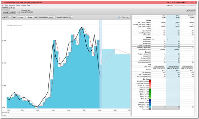Image resolution: width=199 pixels, height=119 pixels.
Task: Click the star favourite icon
Action: 187,11
